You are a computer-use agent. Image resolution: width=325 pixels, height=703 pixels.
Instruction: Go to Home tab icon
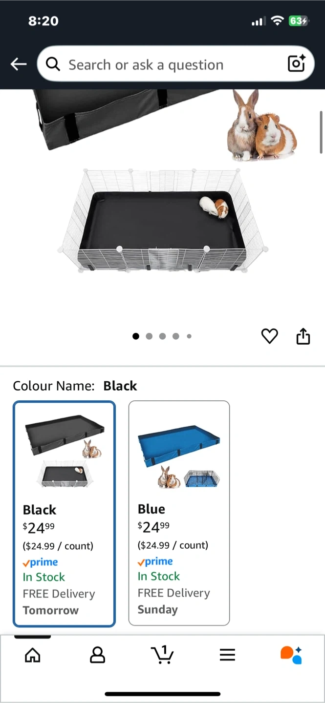click(33, 655)
